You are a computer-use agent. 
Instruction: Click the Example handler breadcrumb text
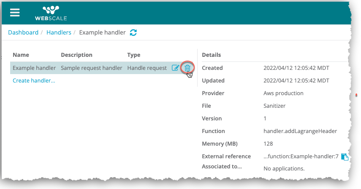pos(102,32)
